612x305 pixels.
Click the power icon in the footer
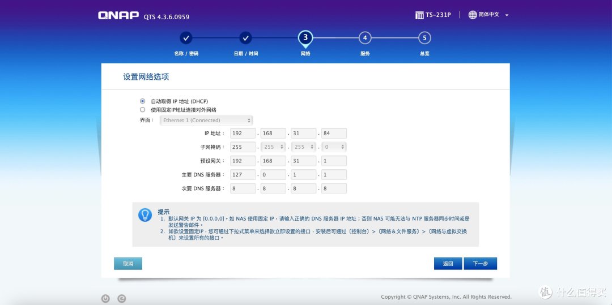pyautogui.click(x=105, y=299)
